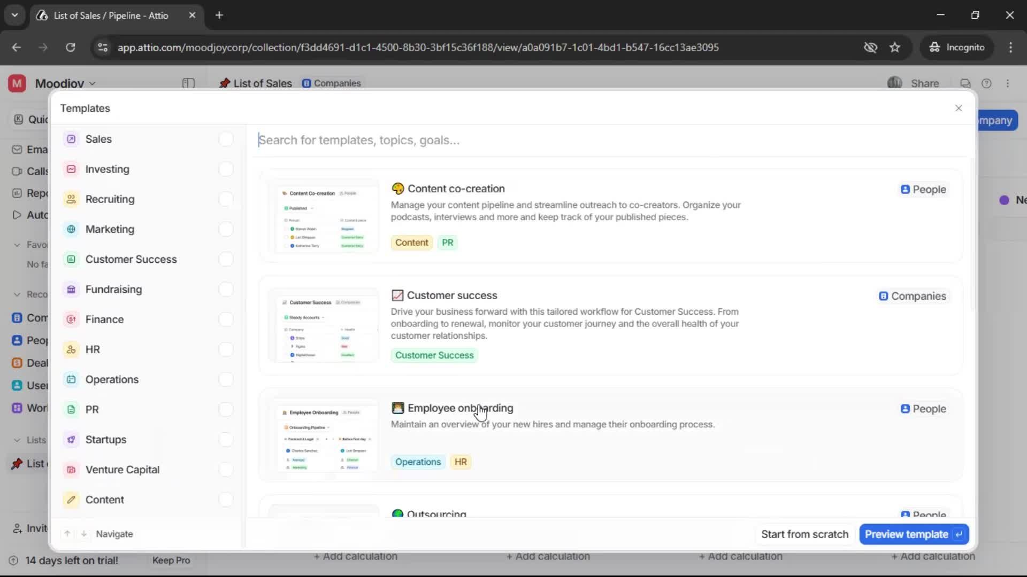The image size is (1027, 577).
Task: Click the sidebar collapse icon
Action: click(x=188, y=83)
